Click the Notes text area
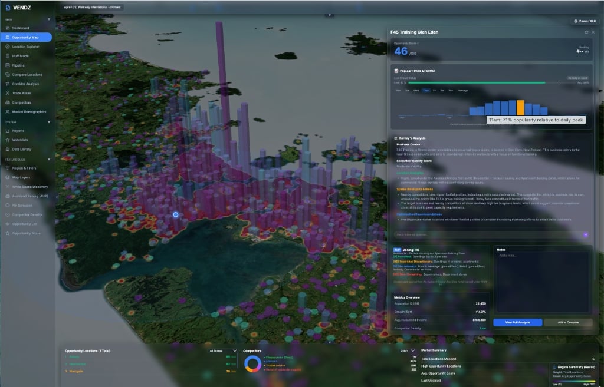The width and height of the screenshot is (604, 387). click(543, 282)
